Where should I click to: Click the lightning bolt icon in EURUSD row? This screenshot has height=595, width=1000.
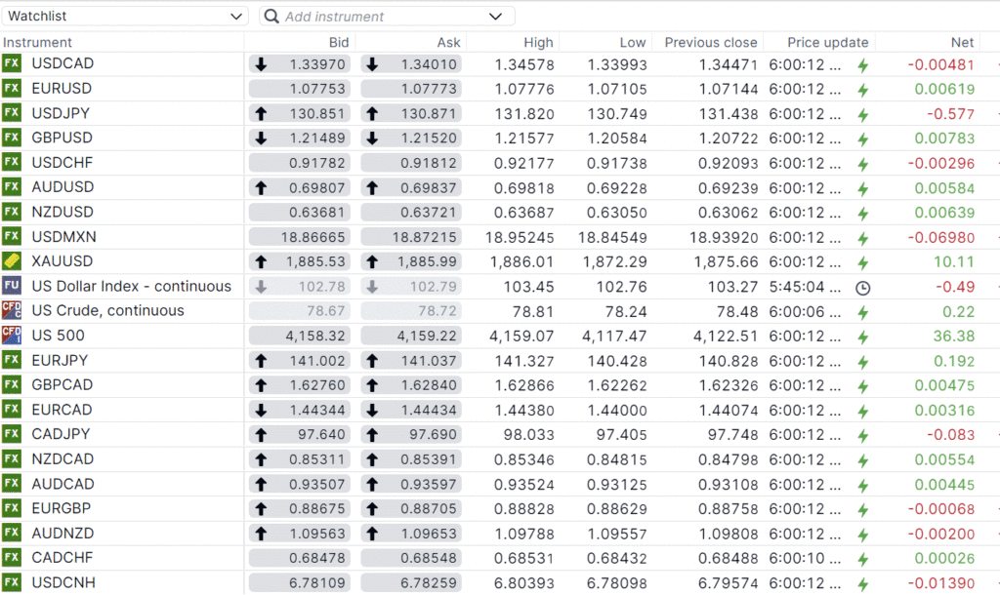coord(862,89)
